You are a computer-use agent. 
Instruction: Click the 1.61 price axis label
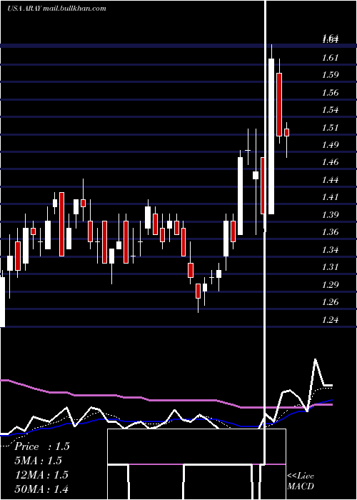click(330, 58)
